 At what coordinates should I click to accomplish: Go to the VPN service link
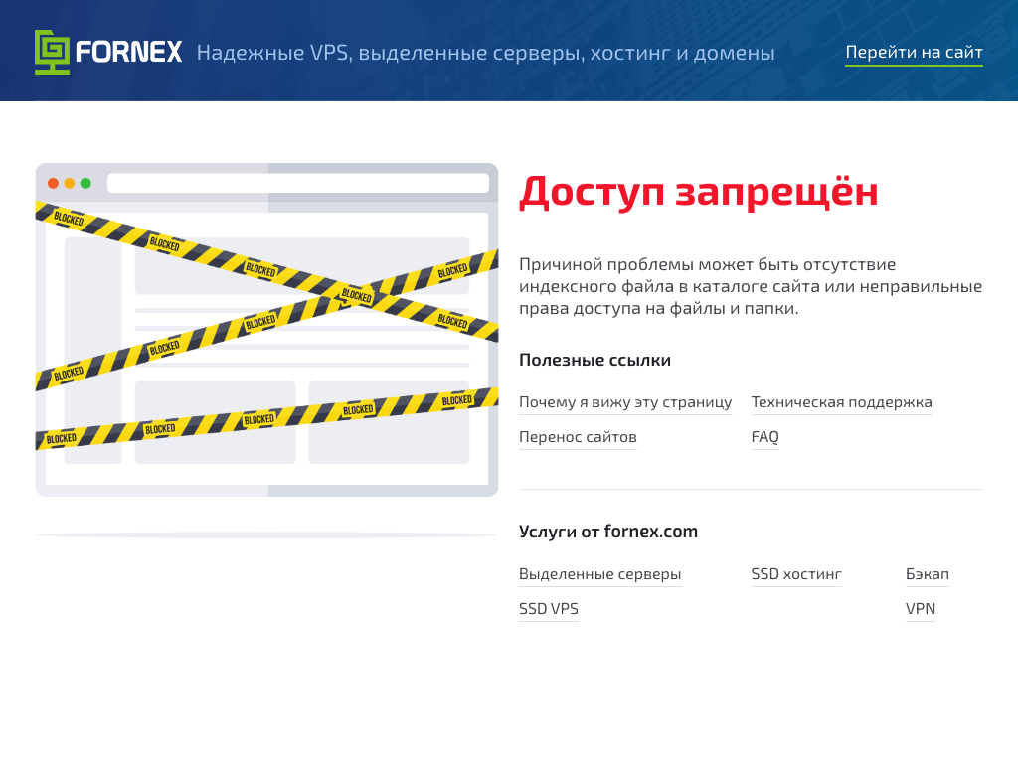pos(920,609)
